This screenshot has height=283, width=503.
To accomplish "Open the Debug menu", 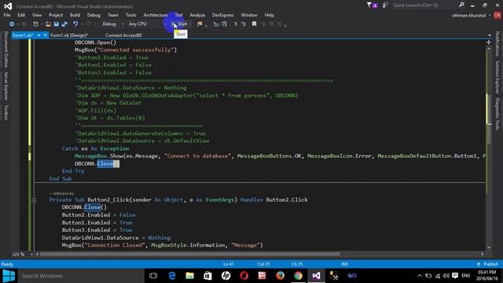I will pyautogui.click(x=94, y=15).
